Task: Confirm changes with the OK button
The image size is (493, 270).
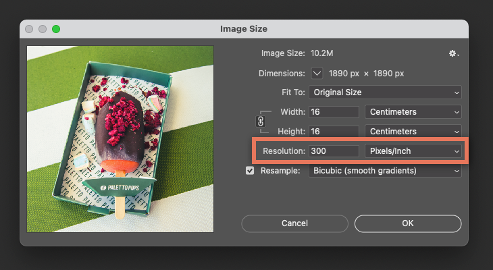Action: [408, 223]
